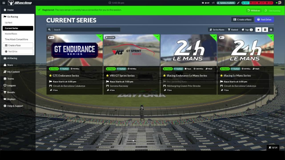Open Help & Support
This screenshot has width=285, height=160.
[13, 106]
